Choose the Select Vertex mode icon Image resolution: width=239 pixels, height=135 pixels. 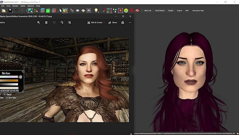[x=36, y=11]
